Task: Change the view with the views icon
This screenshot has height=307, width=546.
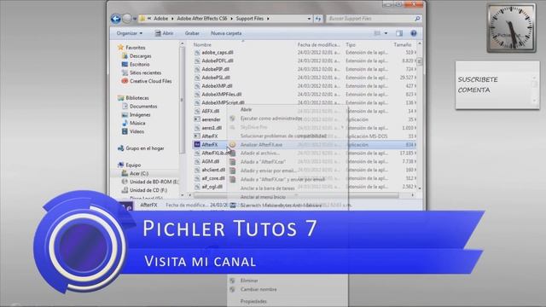Action: [x=377, y=33]
